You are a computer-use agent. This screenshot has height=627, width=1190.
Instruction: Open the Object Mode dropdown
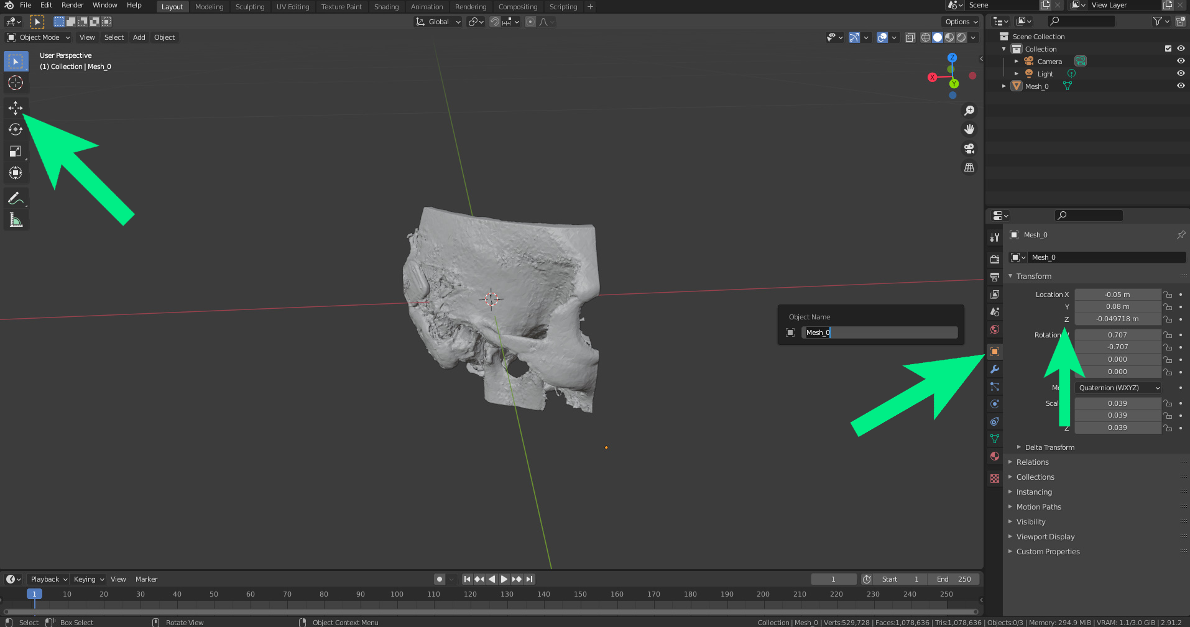(x=39, y=37)
